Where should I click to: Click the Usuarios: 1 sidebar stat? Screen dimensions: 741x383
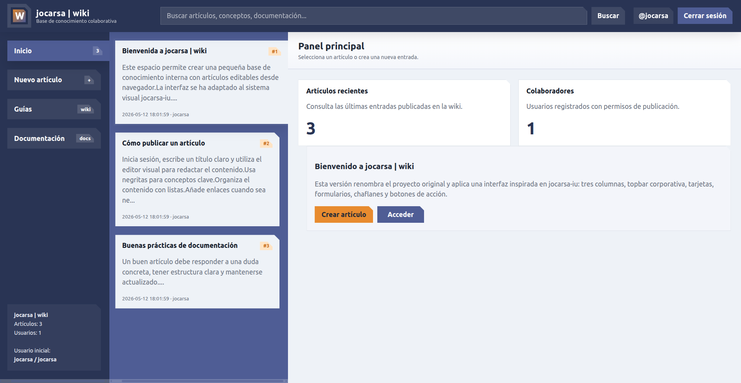[x=28, y=333]
